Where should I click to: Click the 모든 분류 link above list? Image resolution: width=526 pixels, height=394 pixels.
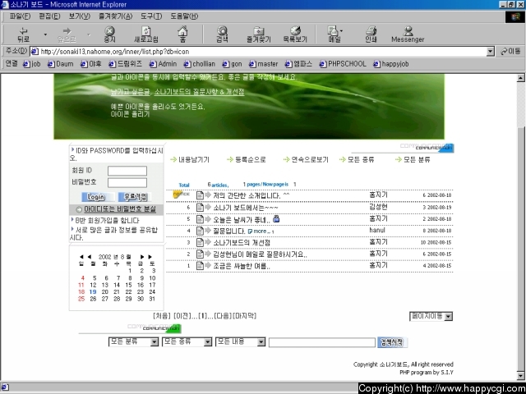click(x=417, y=160)
